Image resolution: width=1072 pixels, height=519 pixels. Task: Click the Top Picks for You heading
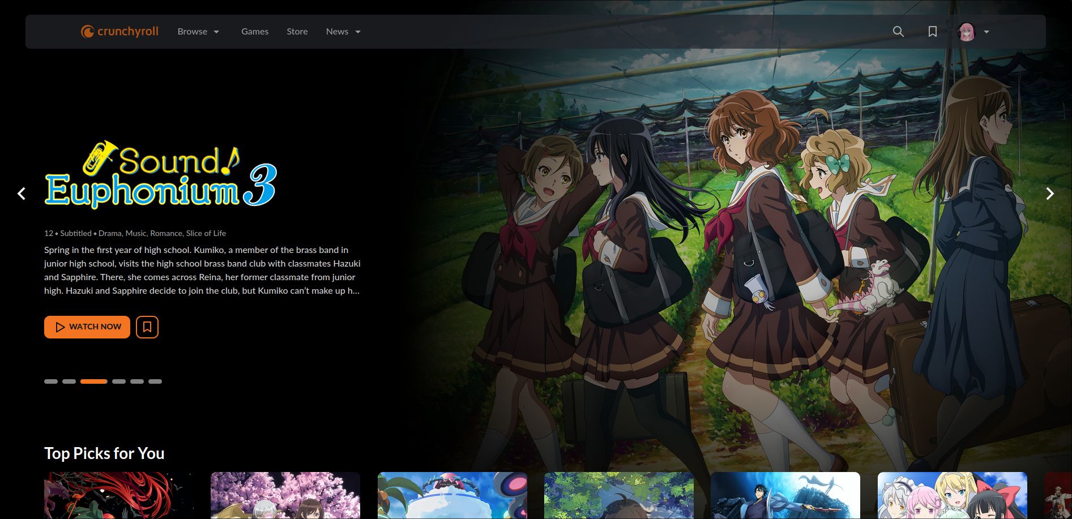click(104, 453)
